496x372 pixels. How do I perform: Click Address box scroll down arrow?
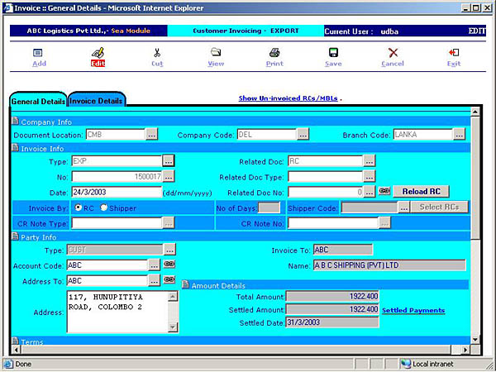(173, 327)
